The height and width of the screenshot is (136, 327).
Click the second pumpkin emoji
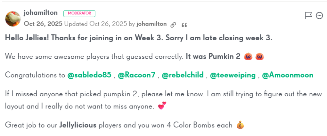pyautogui.click(x=260, y=57)
